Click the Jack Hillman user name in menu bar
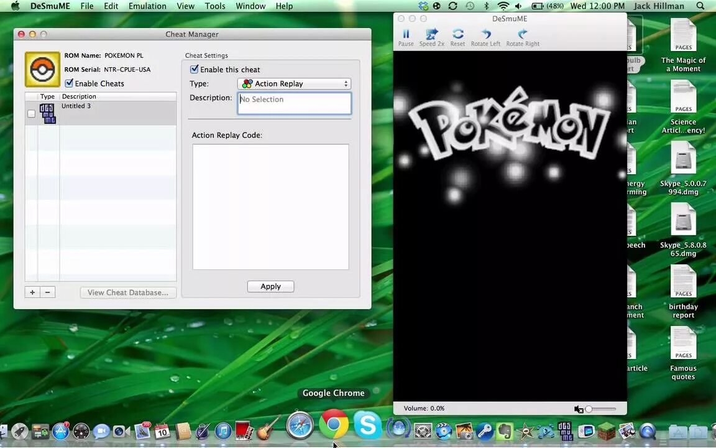The width and height of the screenshot is (716, 448). [658, 6]
